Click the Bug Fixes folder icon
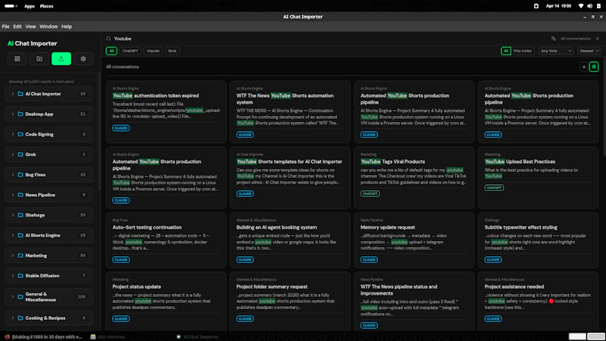Viewport: 606px width, 341px height. tap(20, 175)
